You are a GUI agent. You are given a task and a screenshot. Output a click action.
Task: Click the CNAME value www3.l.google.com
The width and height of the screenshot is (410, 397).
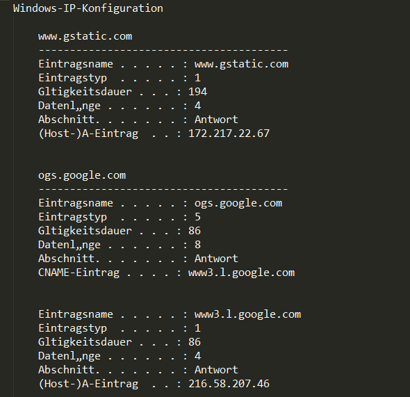pos(242,273)
